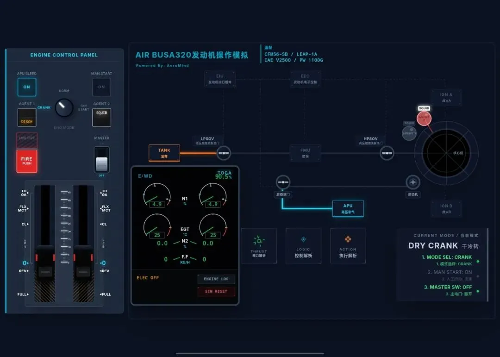The width and height of the screenshot is (500, 357).
Task: Select the NORM mode label
Action: point(64,91)
